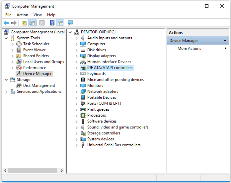
Task: Click the Universal Serial Bus controllers icon
Action: (x=83, y=145)
